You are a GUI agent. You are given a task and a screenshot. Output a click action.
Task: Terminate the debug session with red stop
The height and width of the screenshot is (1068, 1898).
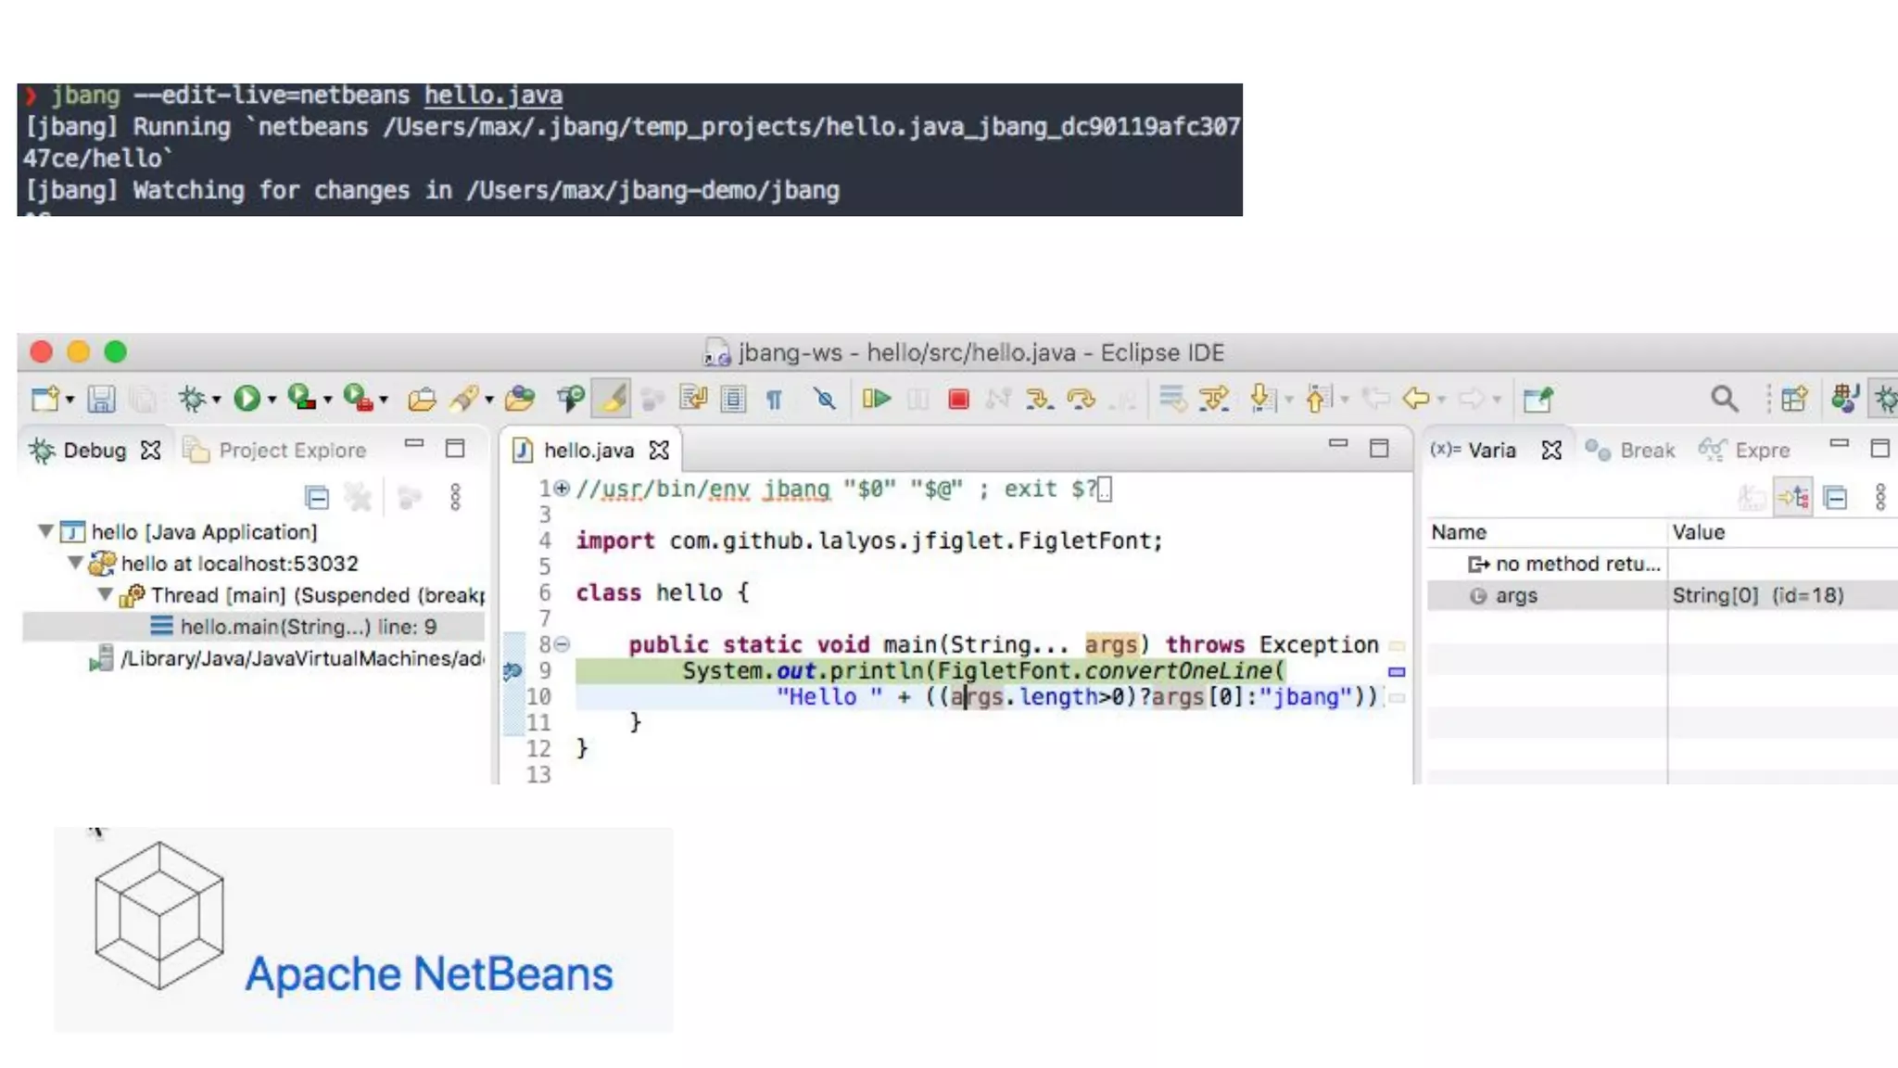coord(958,400)
